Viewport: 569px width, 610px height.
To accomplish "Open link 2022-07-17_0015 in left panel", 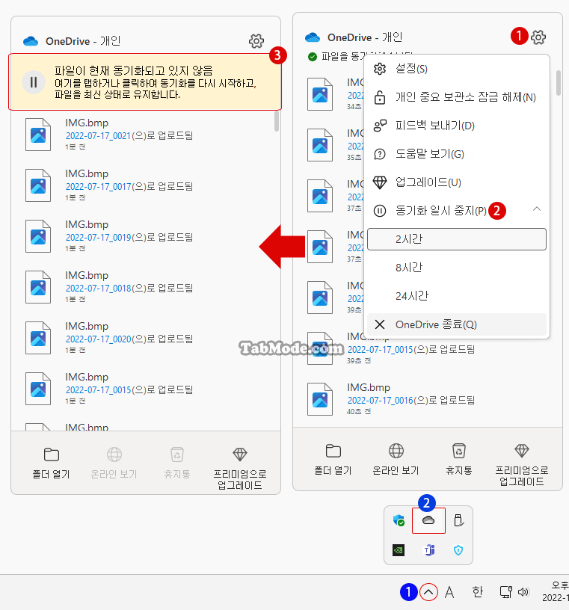I will pos(98,389).
